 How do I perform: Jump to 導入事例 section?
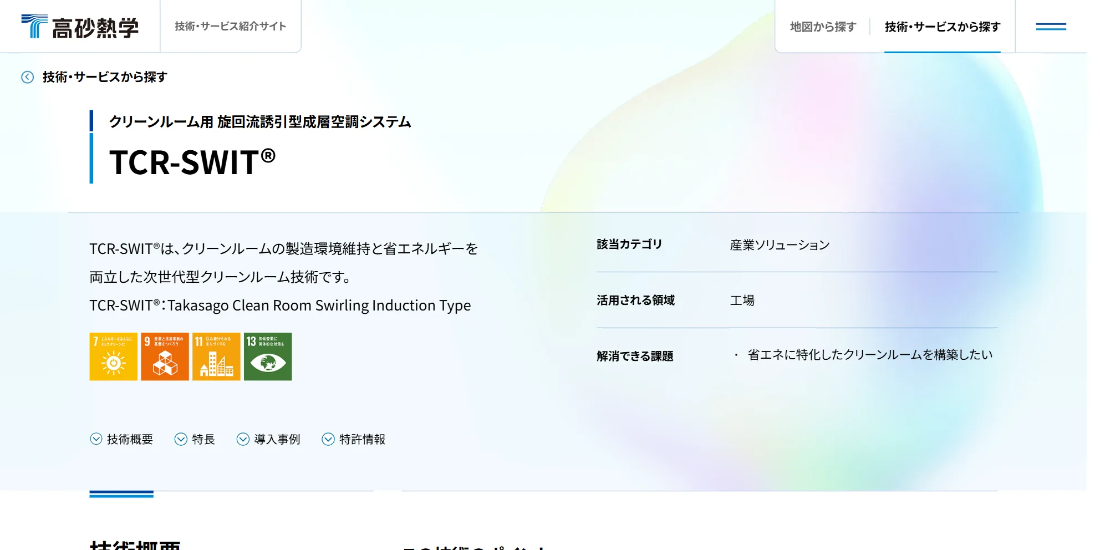(277, 439)
